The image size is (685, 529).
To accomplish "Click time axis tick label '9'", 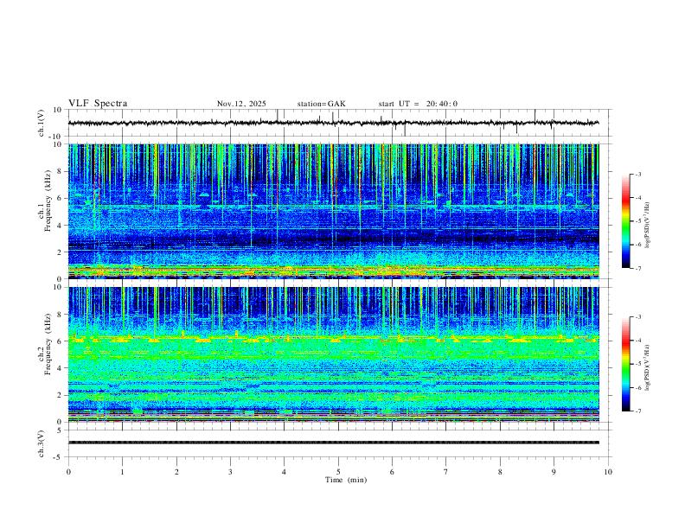I will 554,472.
